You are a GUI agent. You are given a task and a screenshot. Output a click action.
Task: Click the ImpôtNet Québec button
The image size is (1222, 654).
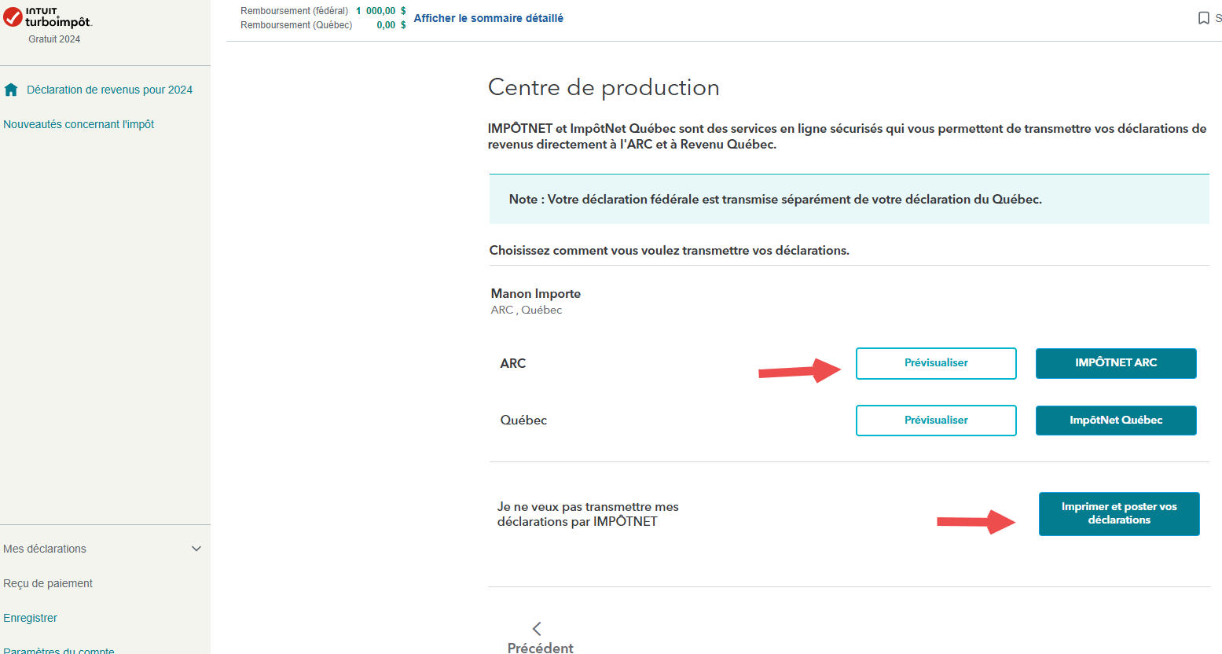[x=1116, y=421]
